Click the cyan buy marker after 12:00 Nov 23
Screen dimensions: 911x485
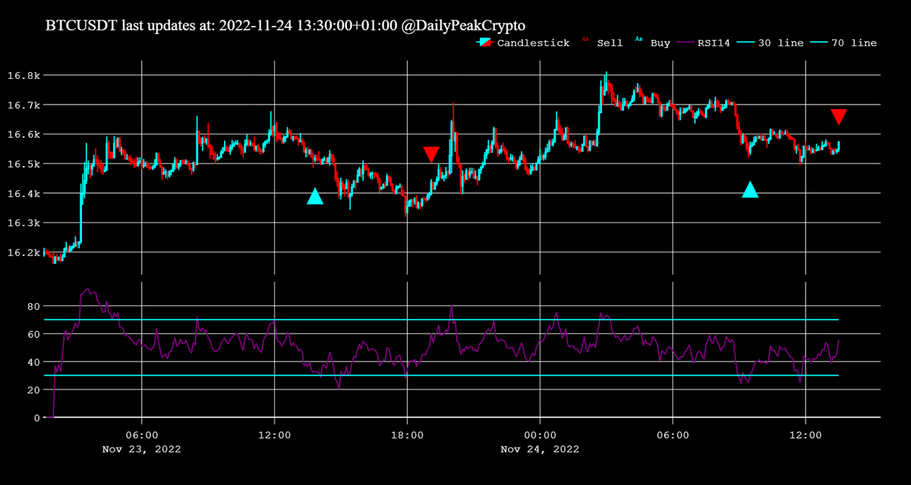pyautogui.click(x=315, y=196)
